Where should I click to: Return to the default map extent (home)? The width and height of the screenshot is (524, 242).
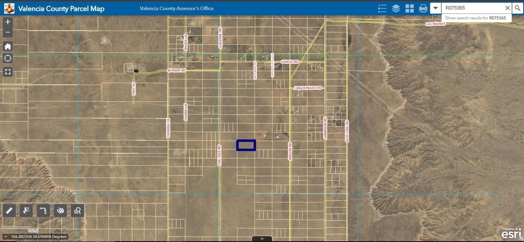pos(8,46)
